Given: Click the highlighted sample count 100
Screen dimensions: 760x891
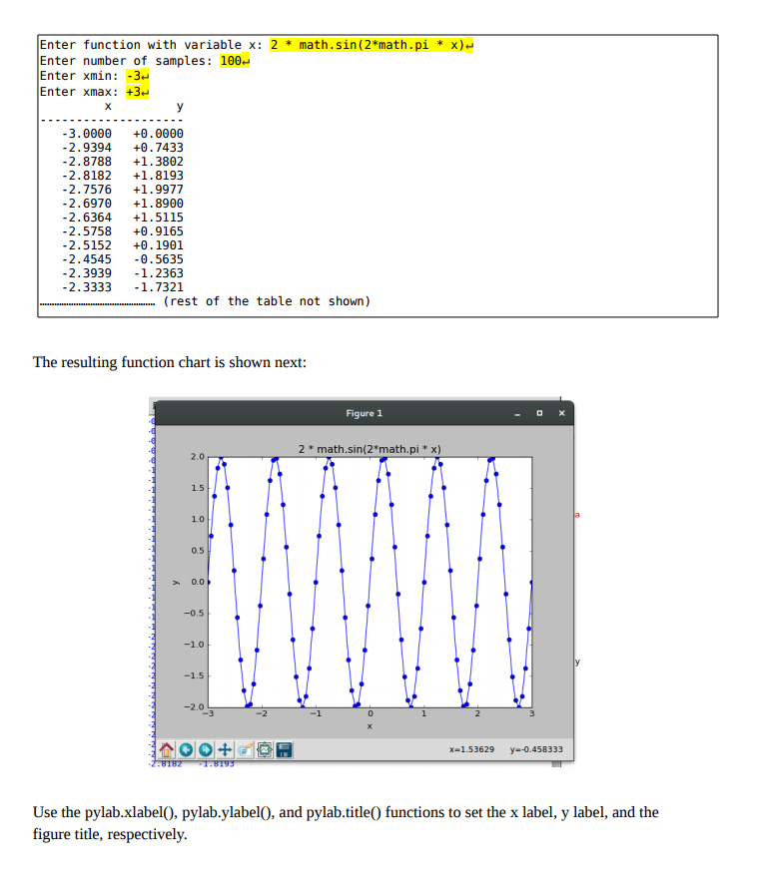Looking at the screenshot, I should click(235, 61).
